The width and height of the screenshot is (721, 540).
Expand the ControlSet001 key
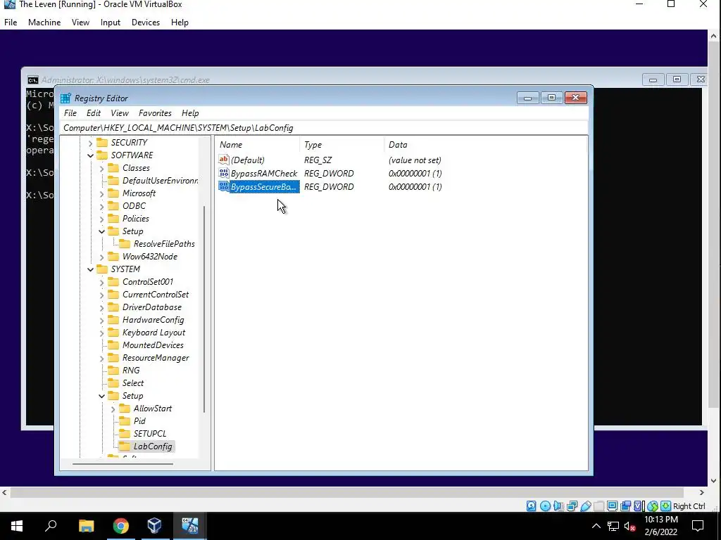click(x=101, y=283)
